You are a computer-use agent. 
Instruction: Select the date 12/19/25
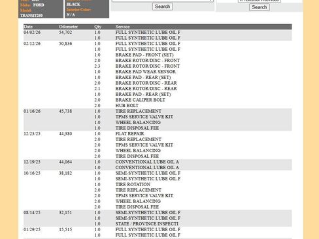pyautogui.click(x=32, y=162)
